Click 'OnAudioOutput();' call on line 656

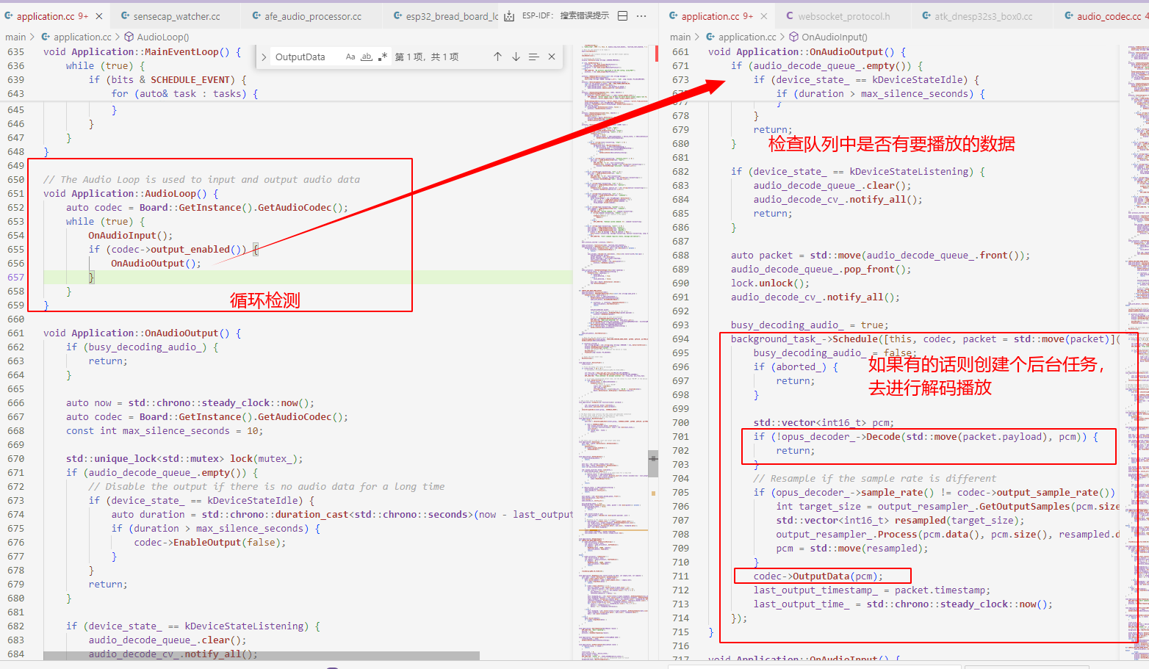coord(156,263)
